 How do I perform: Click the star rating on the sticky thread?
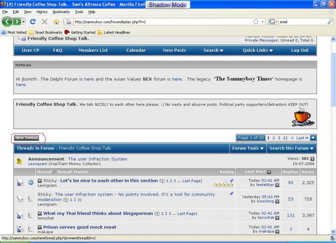223,185
